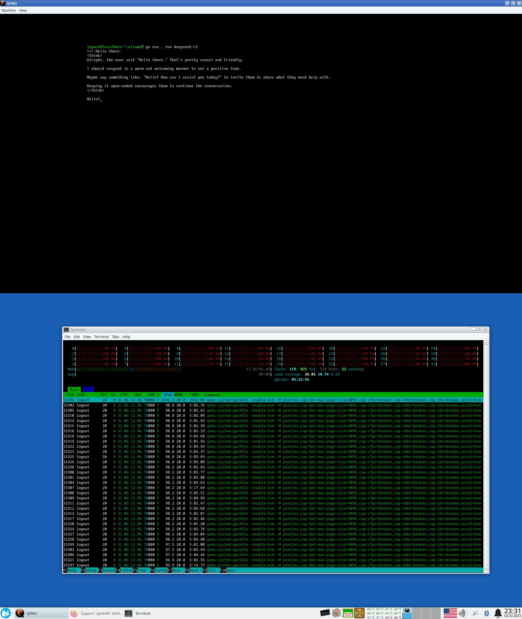Click the SMSQmulator tray icon
The height and width of the screenshot is (619, 522).
pyautogui.click(x=348, y=613)
